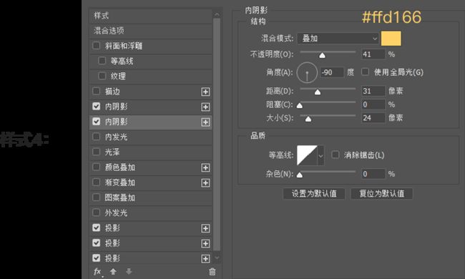The image size is (465, 279).
Task: Enable the 等高线 checkbox under bevel
Action: point(102,61)
